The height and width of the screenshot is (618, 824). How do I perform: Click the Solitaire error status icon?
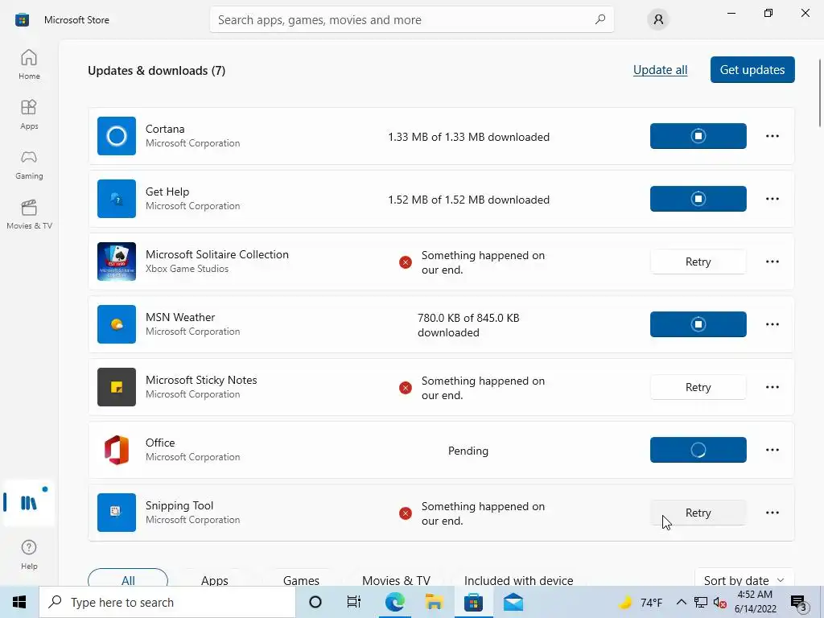pyautogui.click(x=406, y=262)
